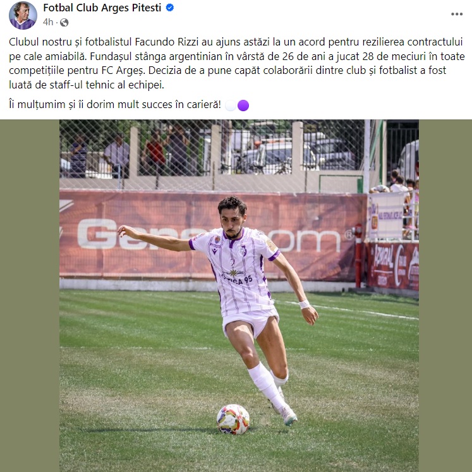Screen dimensions: 472x472
Task: Click the soccer ball in the photo
Action: click(x=233, y=419)
